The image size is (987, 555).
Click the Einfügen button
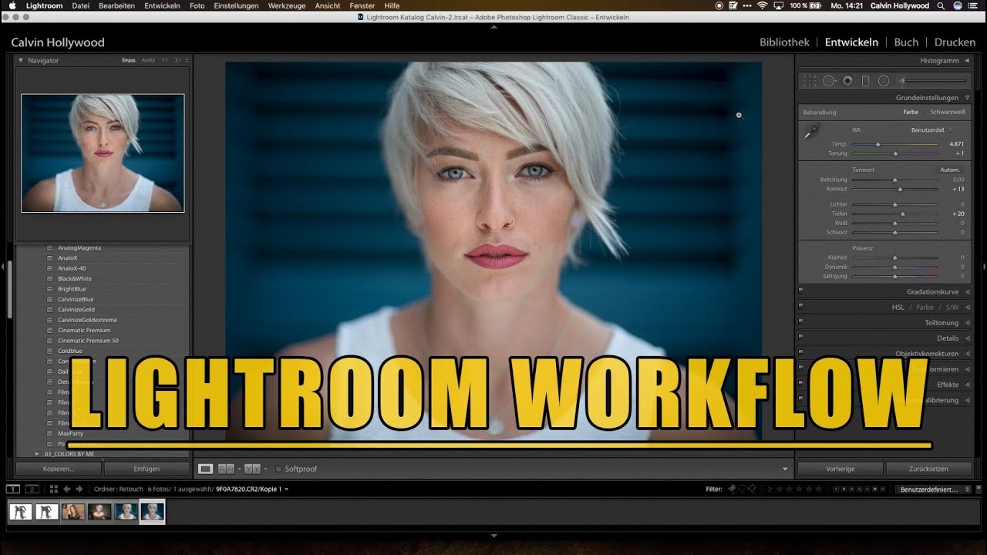tap(147, 468)
